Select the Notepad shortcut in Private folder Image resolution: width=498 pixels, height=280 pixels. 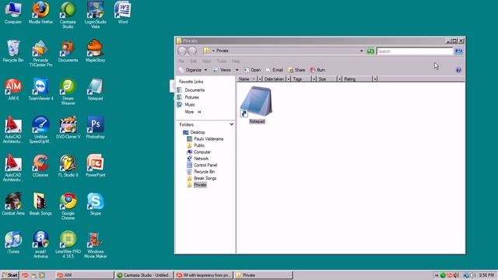[256, 105]
